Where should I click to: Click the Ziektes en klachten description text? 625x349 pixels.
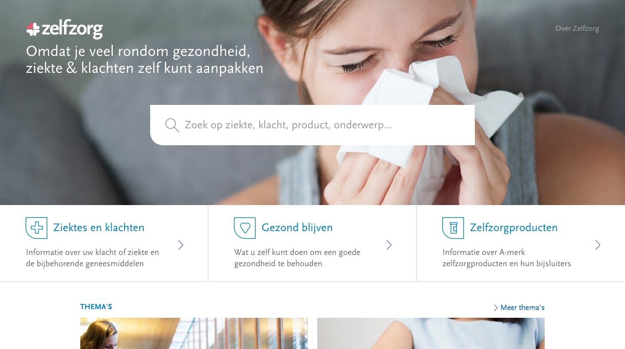92,258
